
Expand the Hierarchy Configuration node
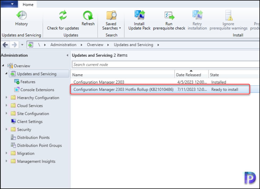pyautogui.click(x=6, y=97)
